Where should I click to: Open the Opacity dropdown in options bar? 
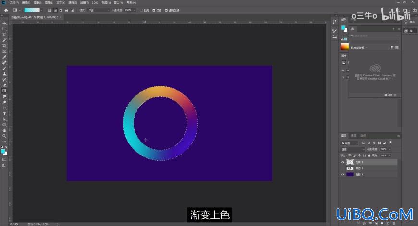pos(134,10)
